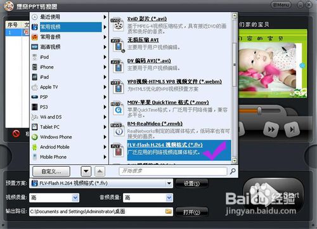Screen dimensions: 317x229
Task: Select the Mobile Phone category
Action: (69, 157)
